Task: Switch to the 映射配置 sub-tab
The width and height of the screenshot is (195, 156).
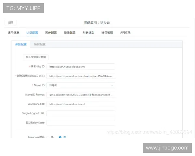Action: 40,44
